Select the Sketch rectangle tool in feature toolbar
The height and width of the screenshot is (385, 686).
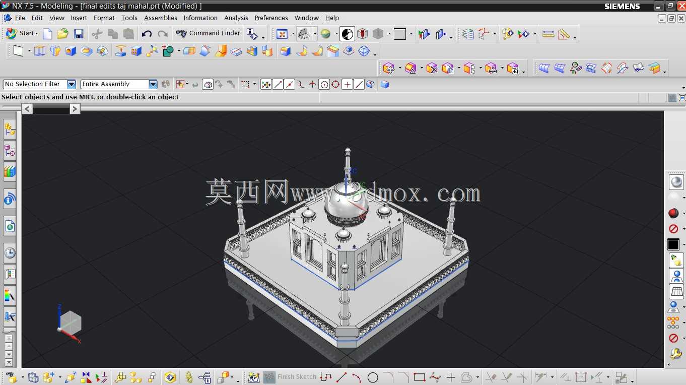click(19, 51)
